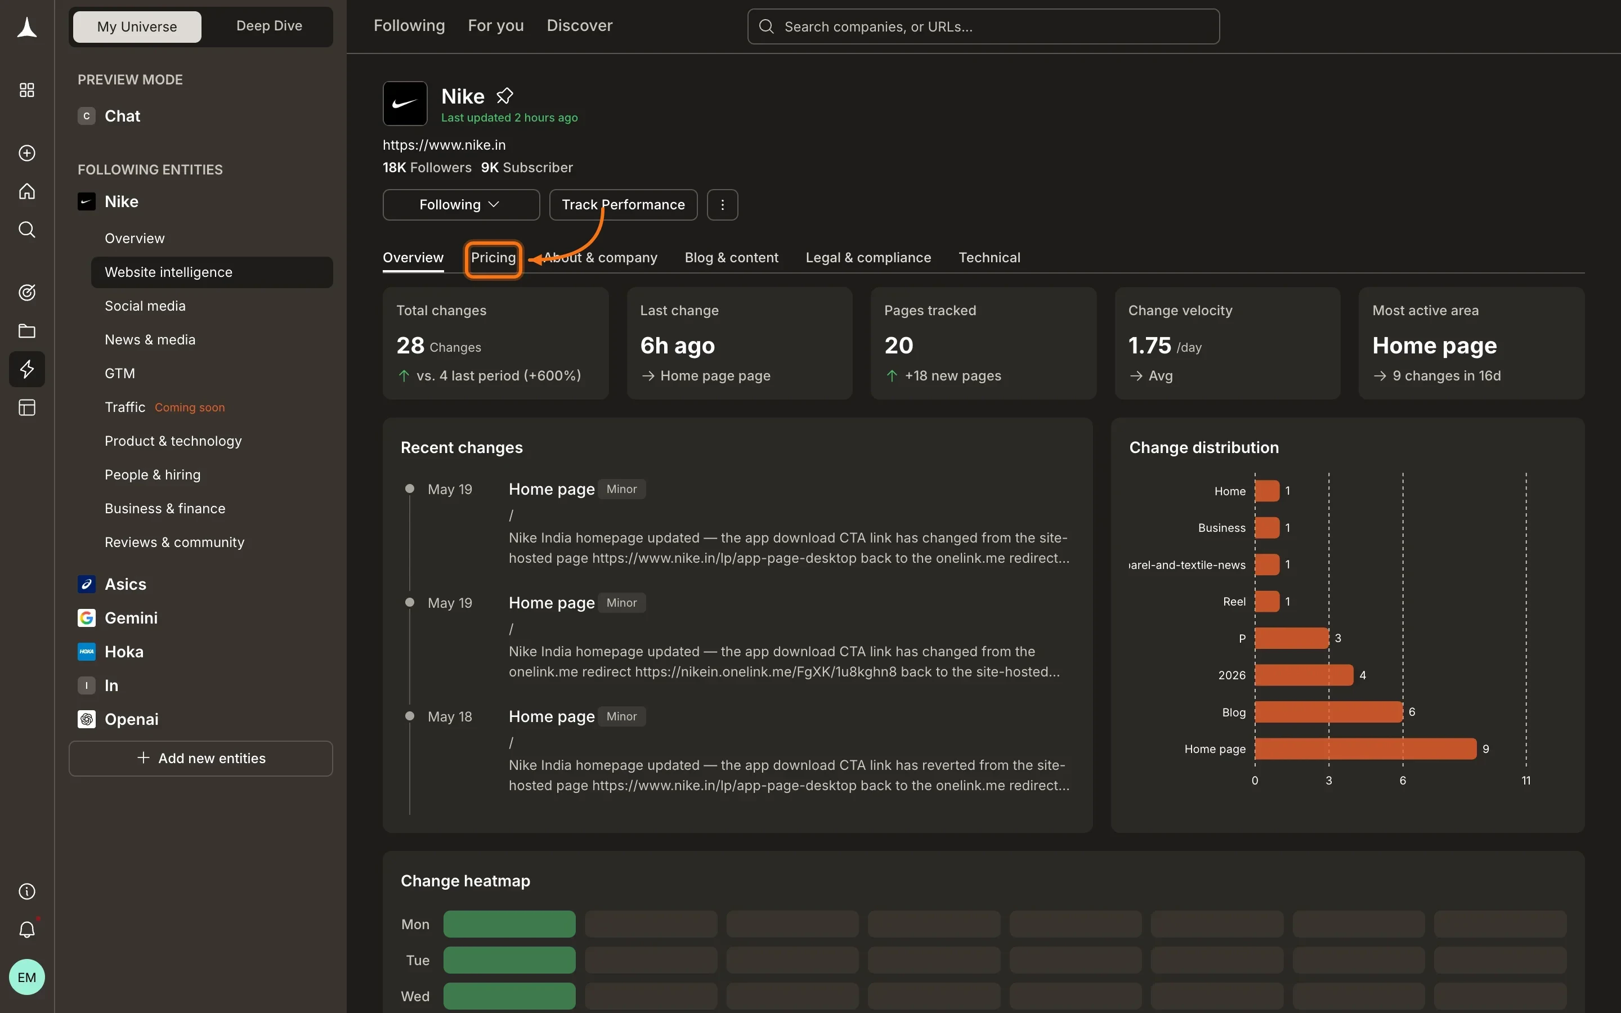Switch to My Universe mode
This screenshot has width=1621, height=1013.
pyautogui.click(x=137, y=27)
